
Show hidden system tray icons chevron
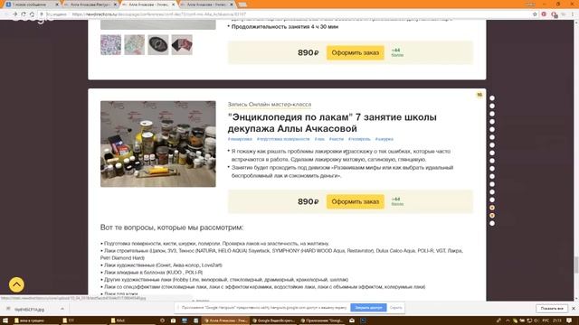508,320
